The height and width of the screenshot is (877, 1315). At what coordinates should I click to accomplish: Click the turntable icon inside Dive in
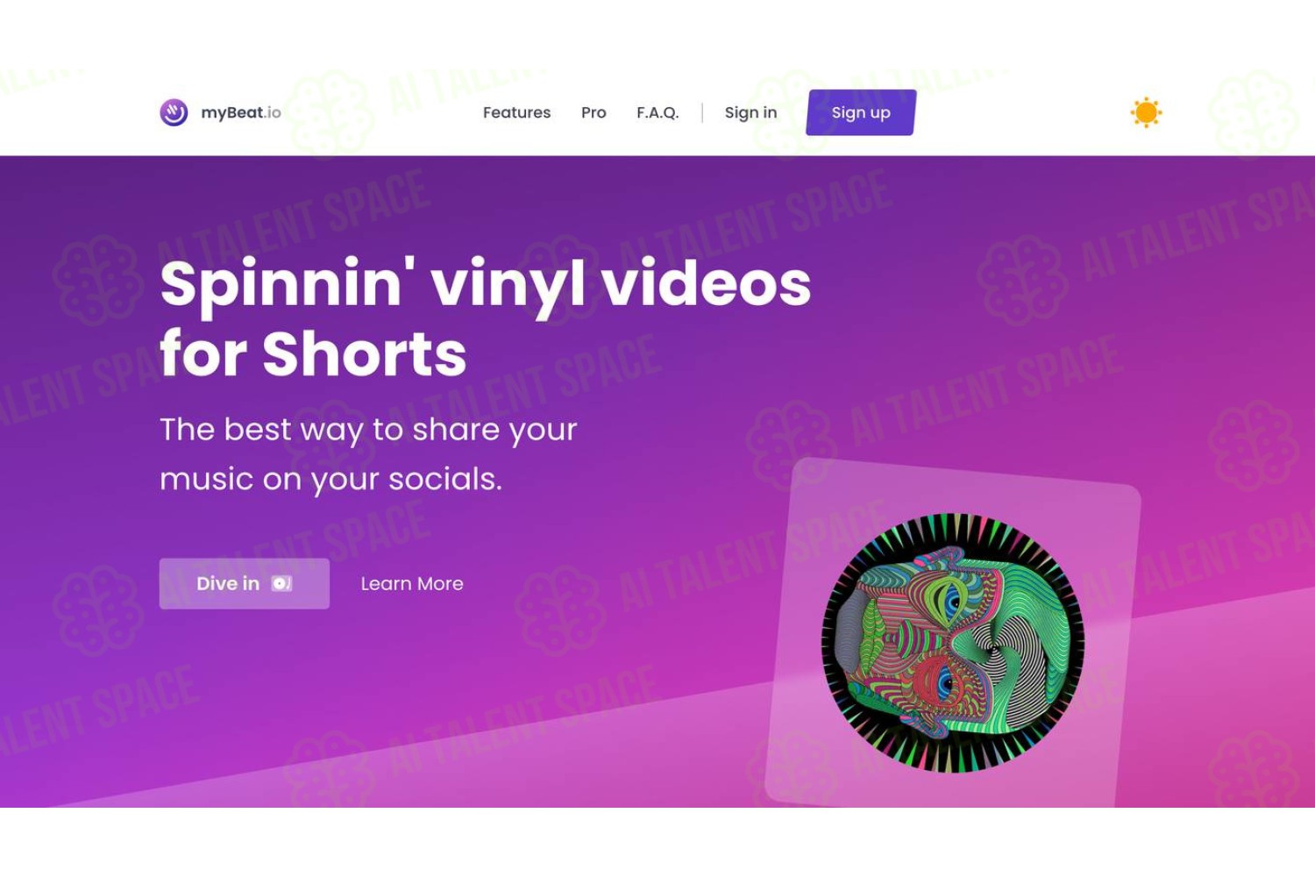click(281, 583)
